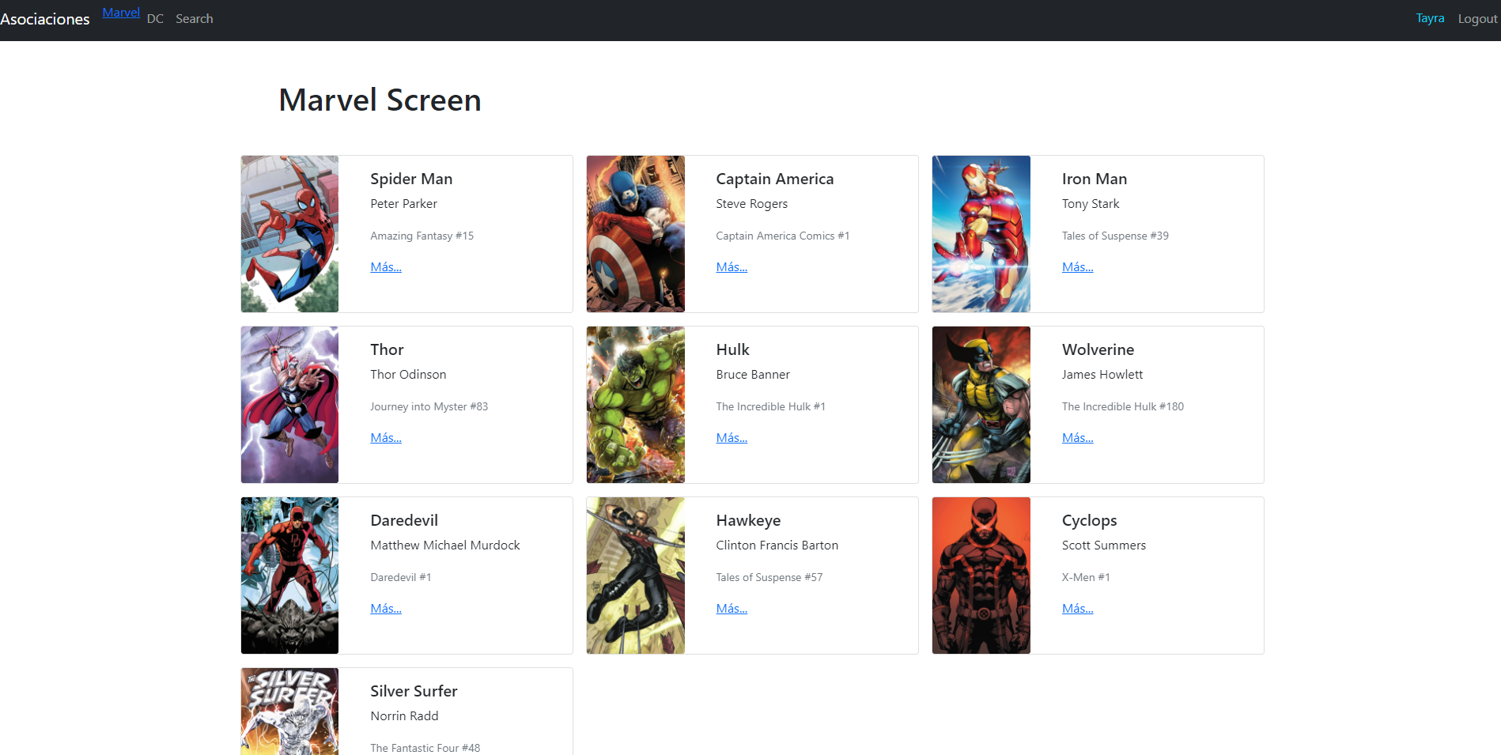This screenshot has width=1501, height=755.
Task: Click the Daredevil #1 appearance text
Action: coord(401,577)
